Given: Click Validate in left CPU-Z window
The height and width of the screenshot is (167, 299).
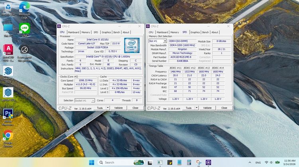Looking at the screenshot, I should pos(118,108).
